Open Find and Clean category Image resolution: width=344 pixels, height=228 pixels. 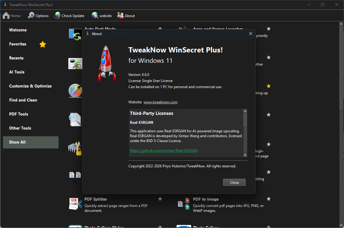tap(31, 100)
